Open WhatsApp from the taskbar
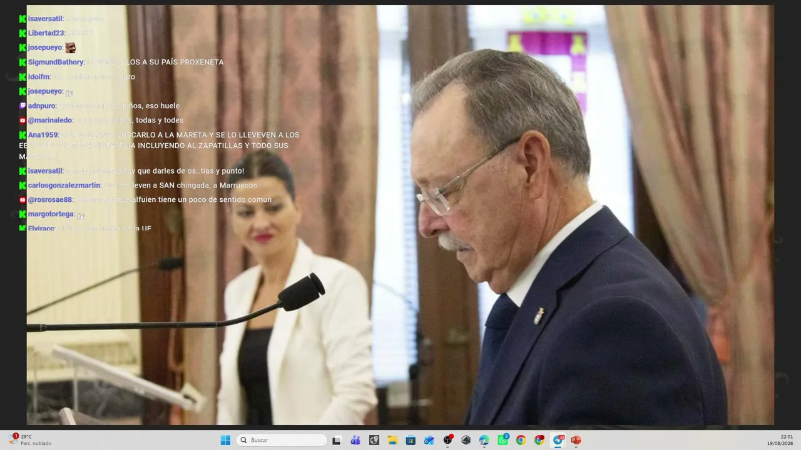This screenshot has width=801, height=450. click(503, 440)
